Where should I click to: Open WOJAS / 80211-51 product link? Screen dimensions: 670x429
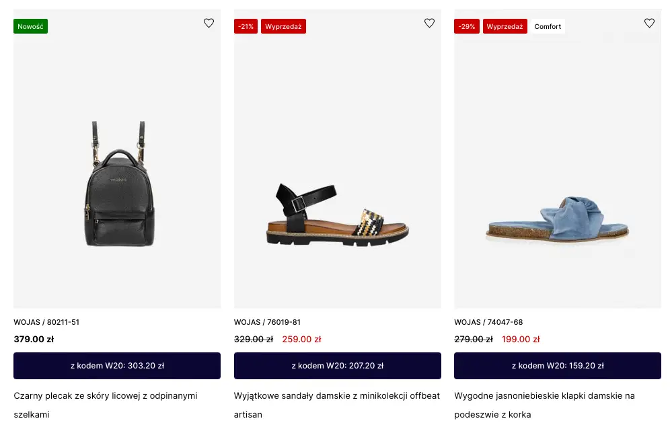[x=46, y=322]
